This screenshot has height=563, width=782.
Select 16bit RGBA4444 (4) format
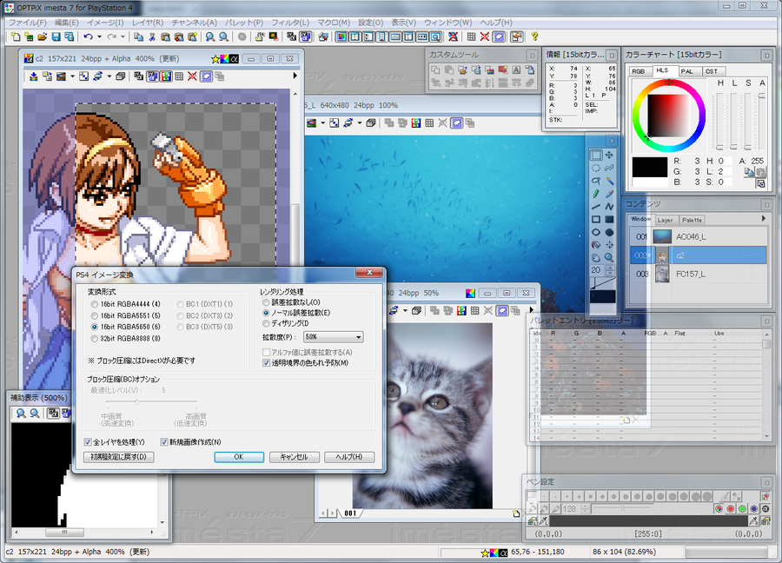coord(94,304)
